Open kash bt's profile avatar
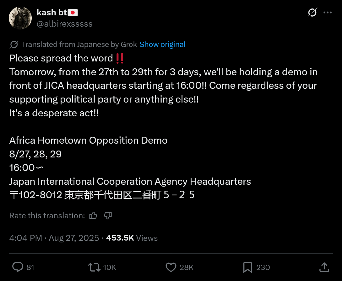The height and width of the screenshot is (281, 342). [x=20, y=18]
